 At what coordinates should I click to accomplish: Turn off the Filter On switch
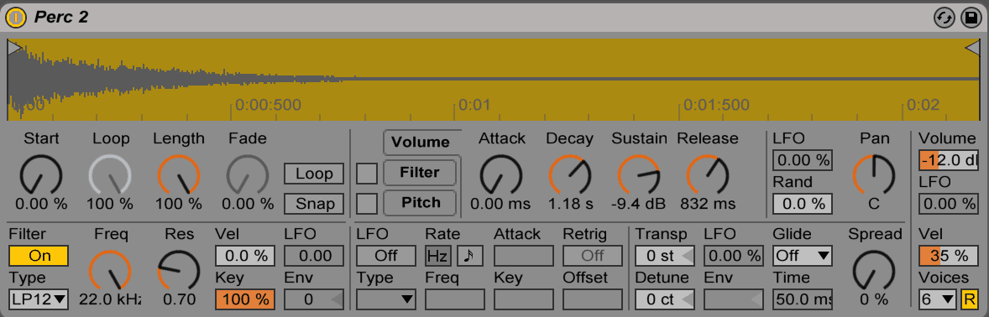[39, 256]
